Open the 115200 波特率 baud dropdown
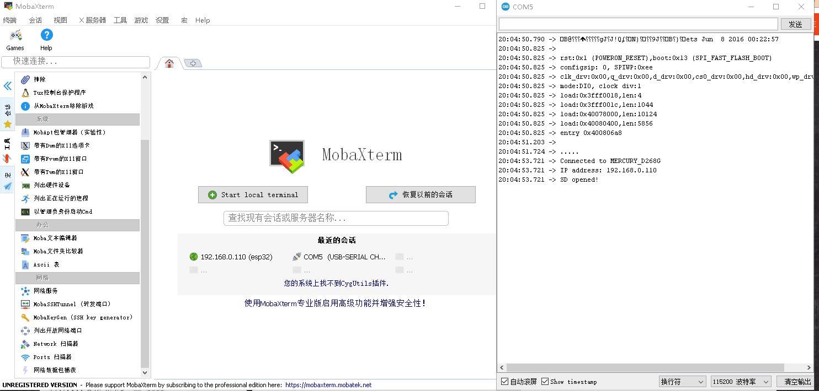 [741, 382]
